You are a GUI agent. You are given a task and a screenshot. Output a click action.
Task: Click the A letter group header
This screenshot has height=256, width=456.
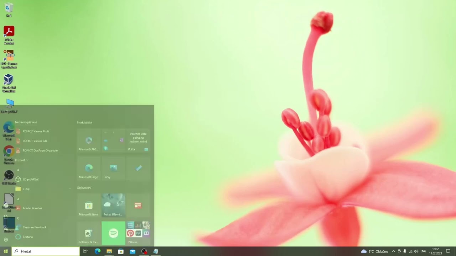(x=18, y=199)
